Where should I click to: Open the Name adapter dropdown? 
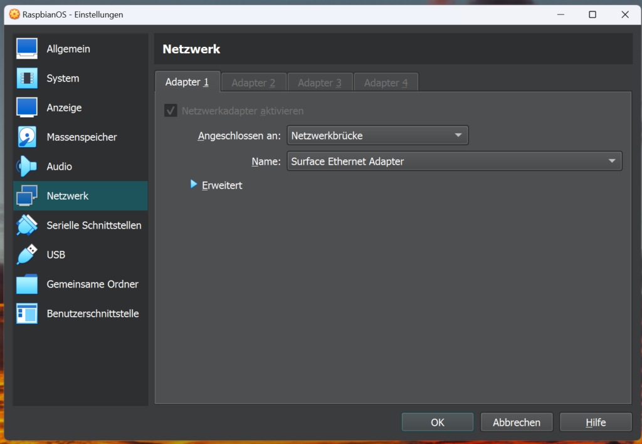pos(454,162)
